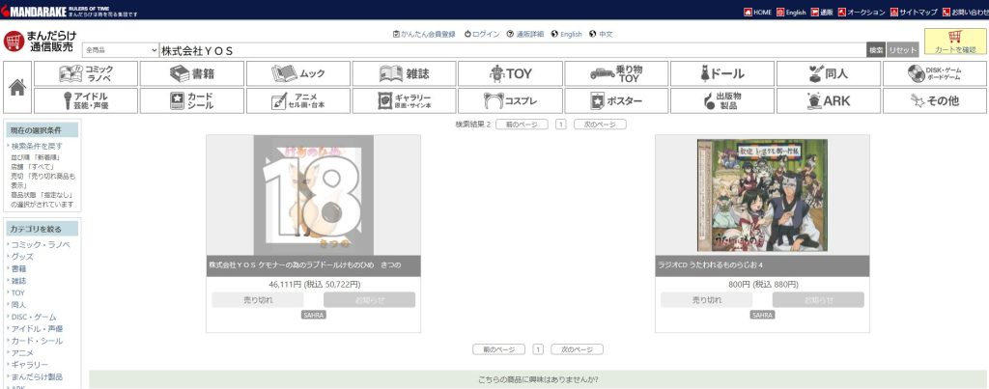Open カード シール category
Image resolution: width=989 pixels, height=389 pixels.
[x=192, y=101]
